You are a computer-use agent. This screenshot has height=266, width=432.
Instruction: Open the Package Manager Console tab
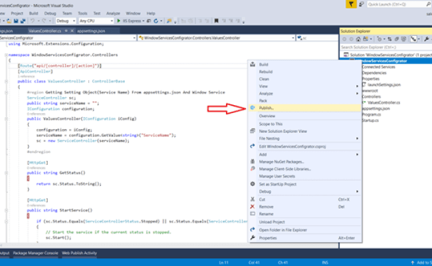(35, 253)
